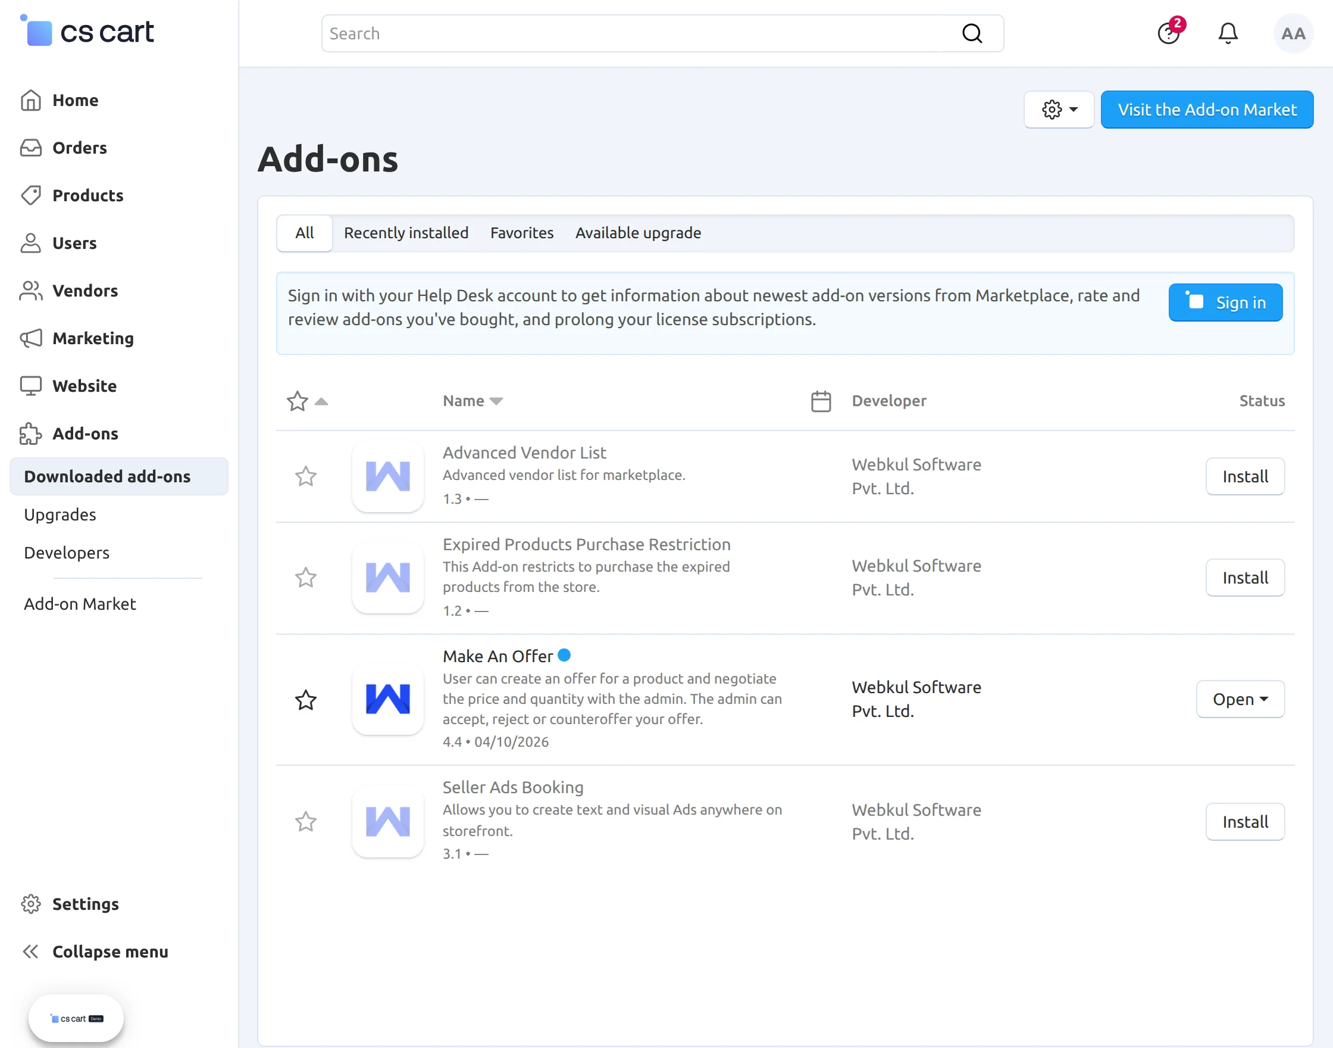Click the Vendors label in sidebar

85,290
